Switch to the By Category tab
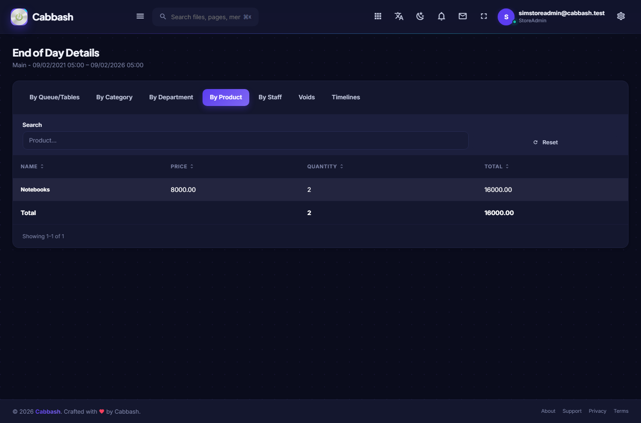 (114, 98)
